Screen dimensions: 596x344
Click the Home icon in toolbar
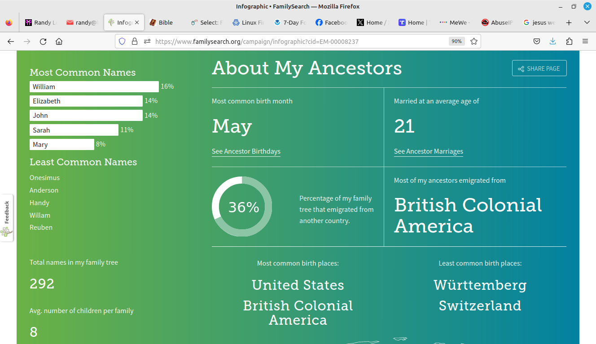59,42
